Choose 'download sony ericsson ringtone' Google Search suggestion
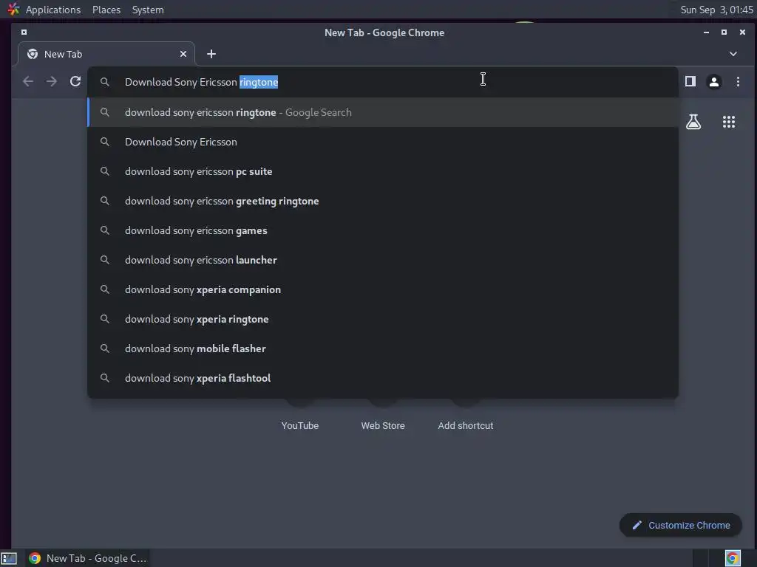The image size is (757, 567). [x=382, y=112]
